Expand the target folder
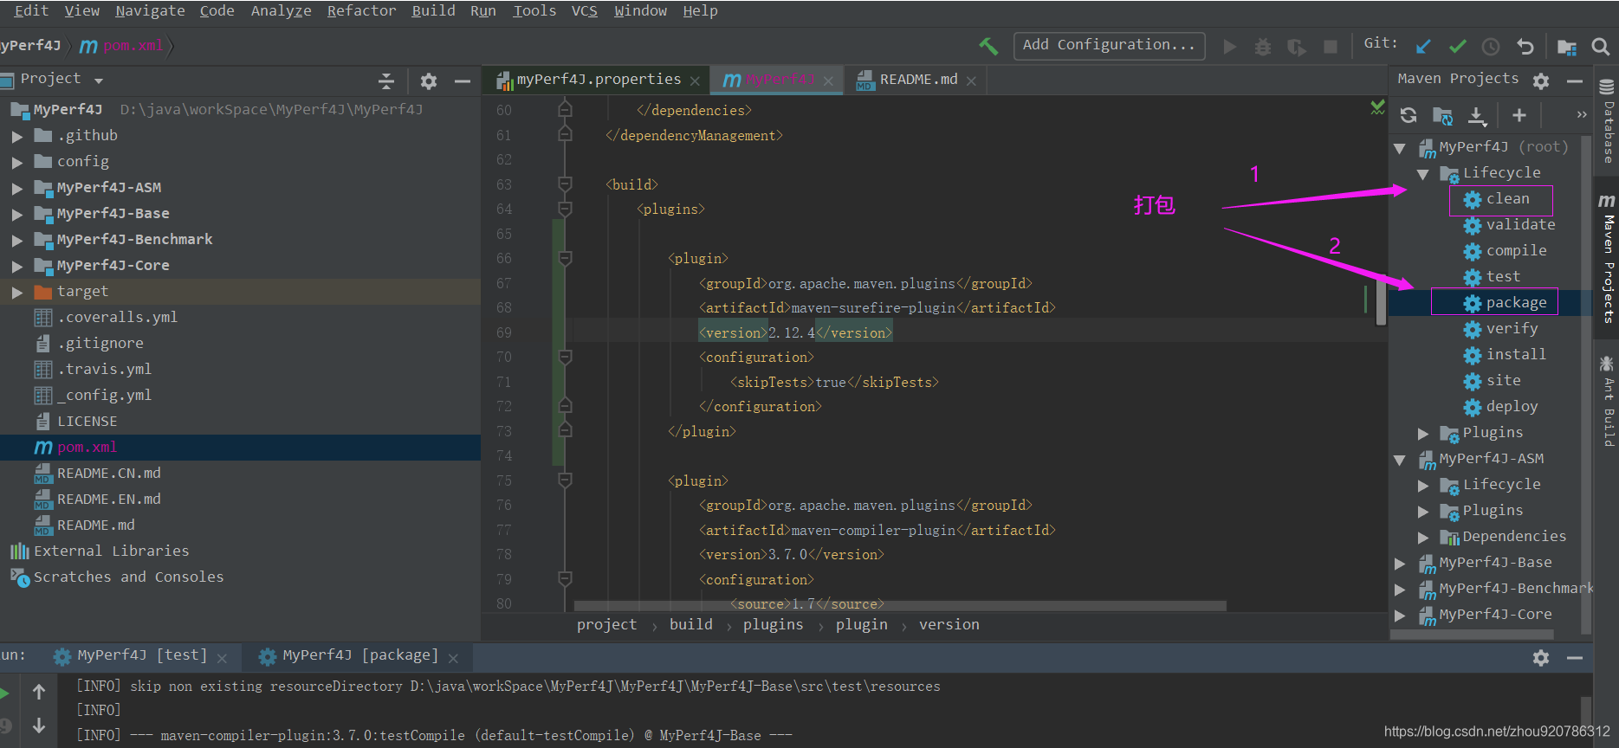The width and height of the screenshot is (1619, 748). tap(17, 292)
